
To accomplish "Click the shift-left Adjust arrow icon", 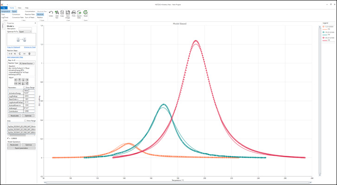I will (x=16, y=80).
